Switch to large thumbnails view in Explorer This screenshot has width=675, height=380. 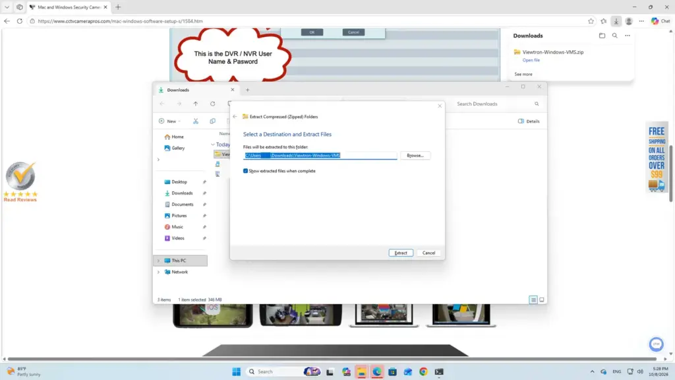(x=542, y=300)
